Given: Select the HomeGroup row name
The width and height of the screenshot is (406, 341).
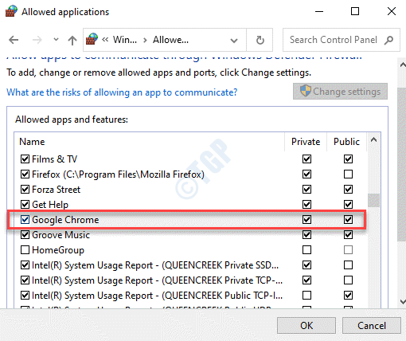Looking at the screenshot, I should 58,250.
